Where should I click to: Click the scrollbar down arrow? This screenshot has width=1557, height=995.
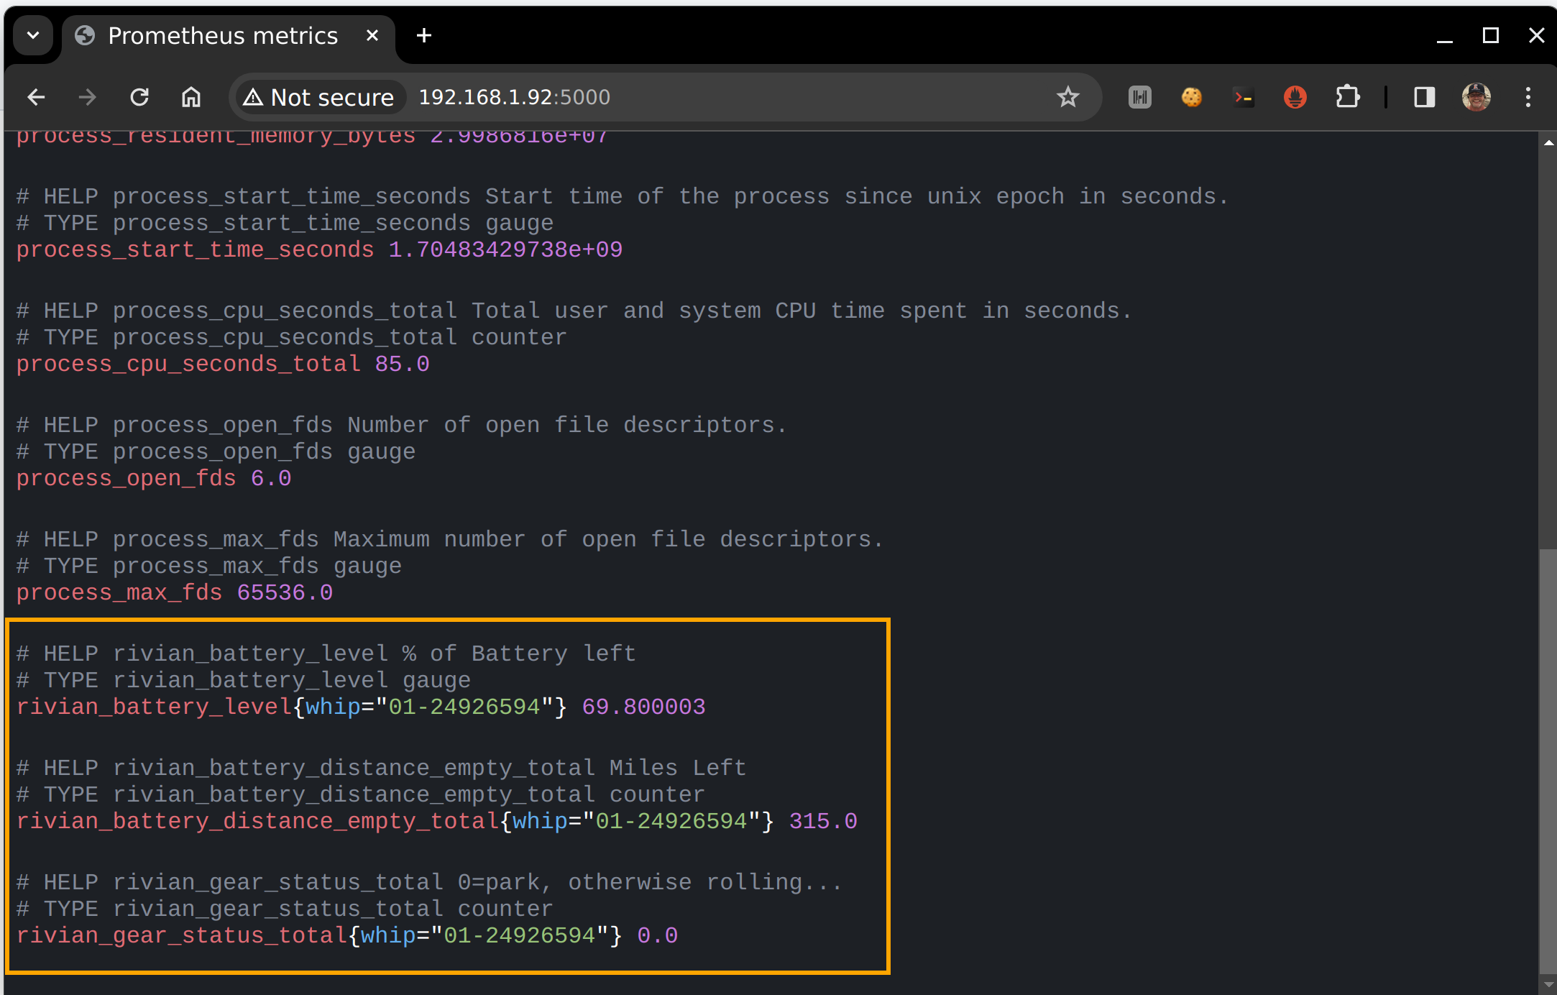click(1548, 985)
